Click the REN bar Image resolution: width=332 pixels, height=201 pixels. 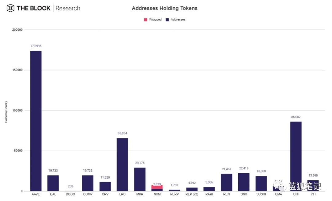[226, 182]
